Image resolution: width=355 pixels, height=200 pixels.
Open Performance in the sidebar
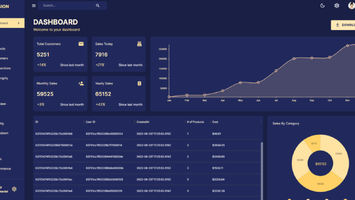(x=5, y=169)
